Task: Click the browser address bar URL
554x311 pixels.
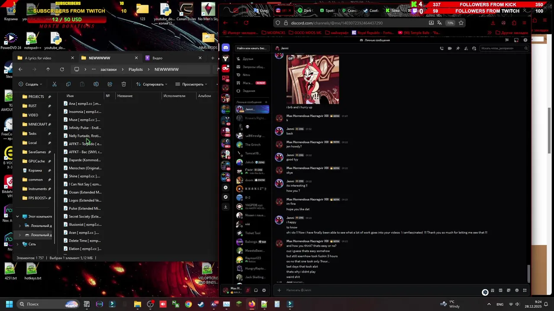Action: click(x=337, y=23)
